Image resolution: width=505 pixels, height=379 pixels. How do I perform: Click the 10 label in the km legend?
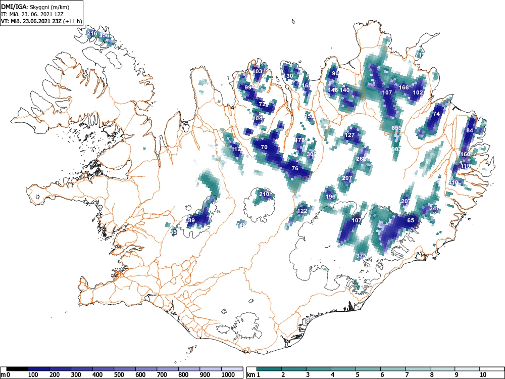point(482,375)
